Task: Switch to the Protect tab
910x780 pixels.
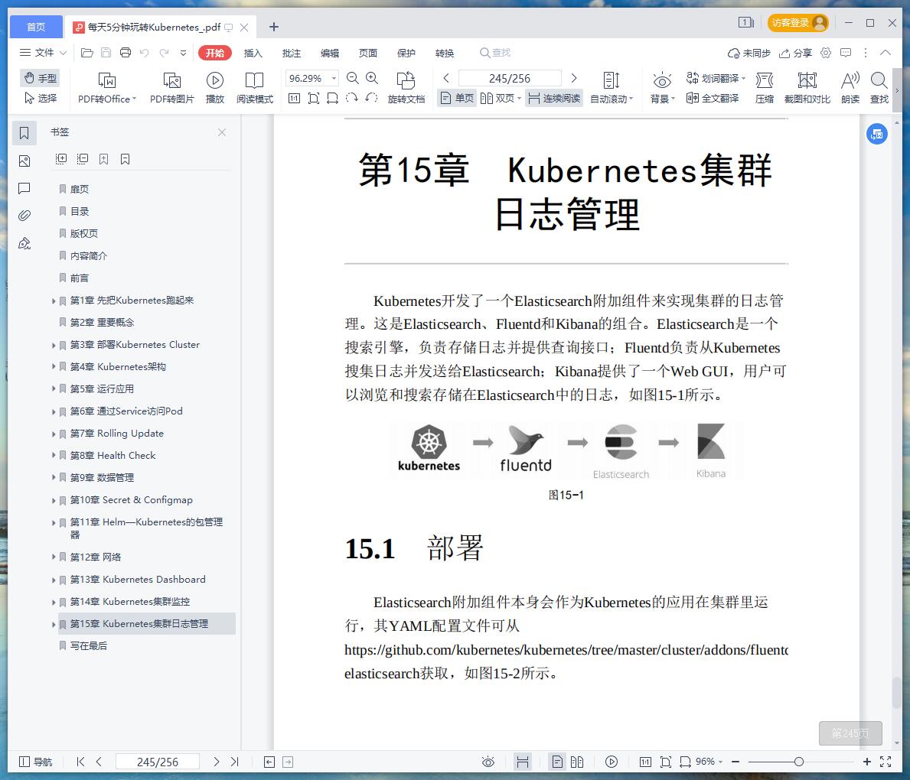Action: (406, 53)
